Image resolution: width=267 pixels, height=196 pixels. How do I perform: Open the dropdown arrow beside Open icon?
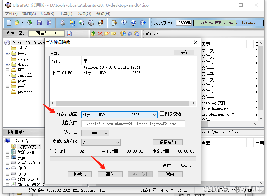(22, 23)
